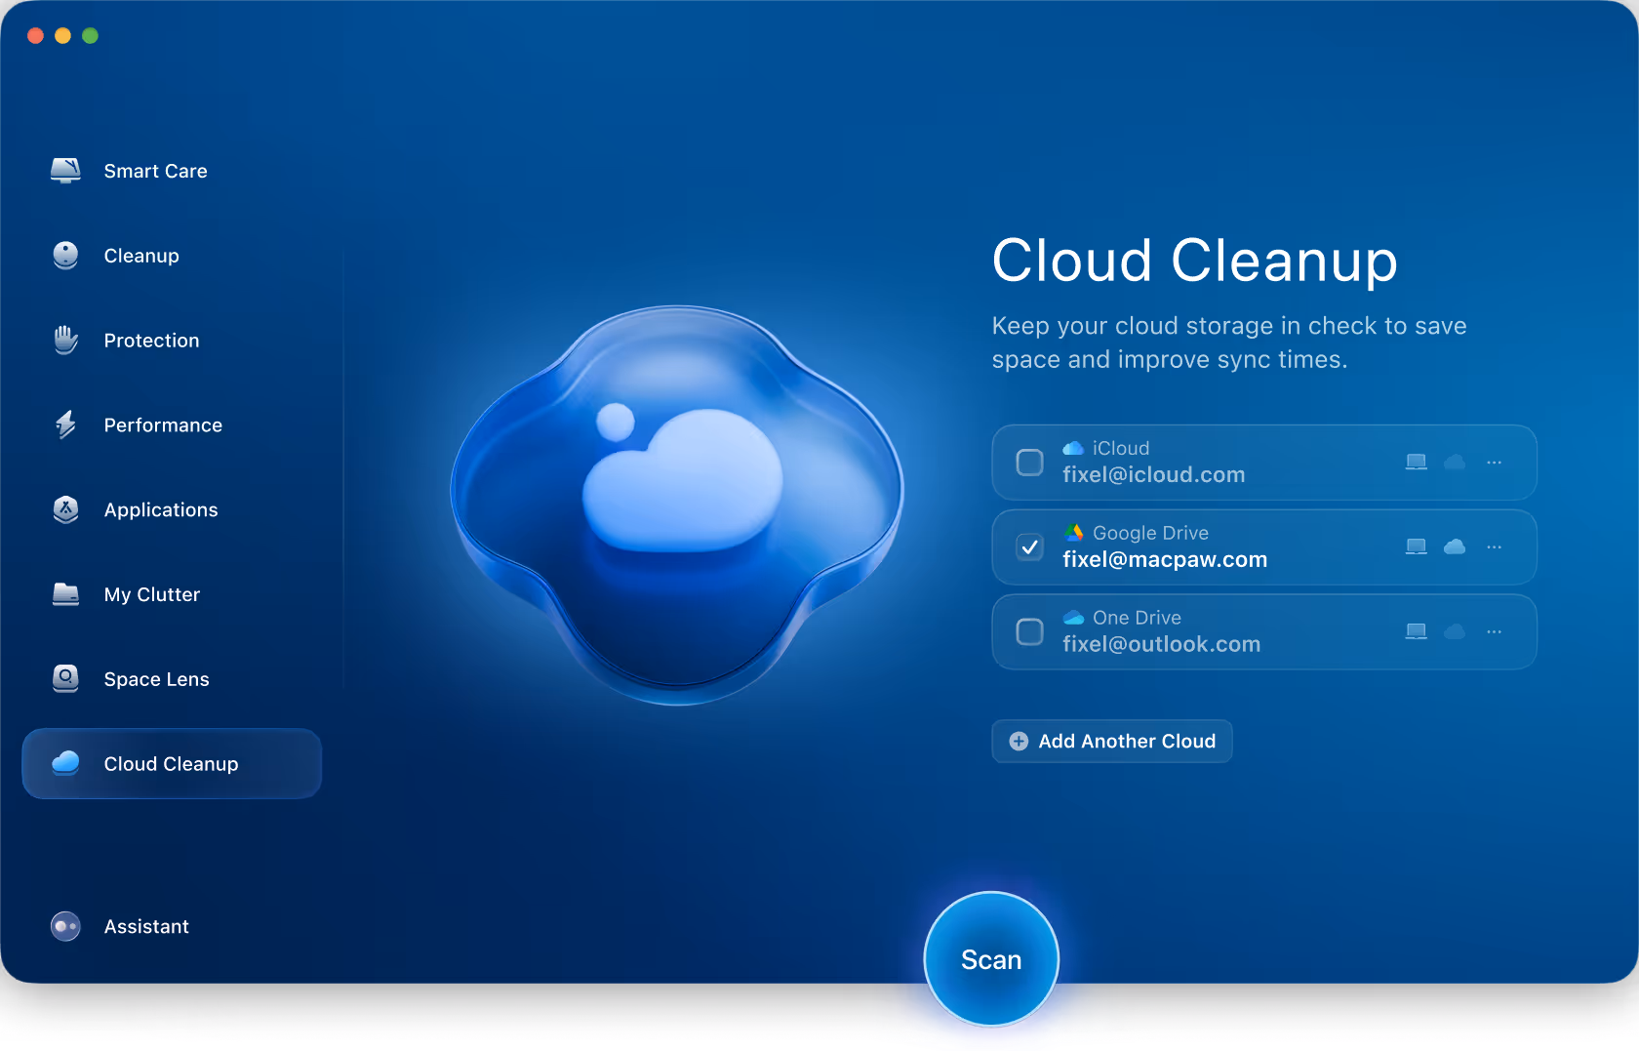Open Smart Care from the sidebar
1639x1051 pixels.
coord(172,171)
